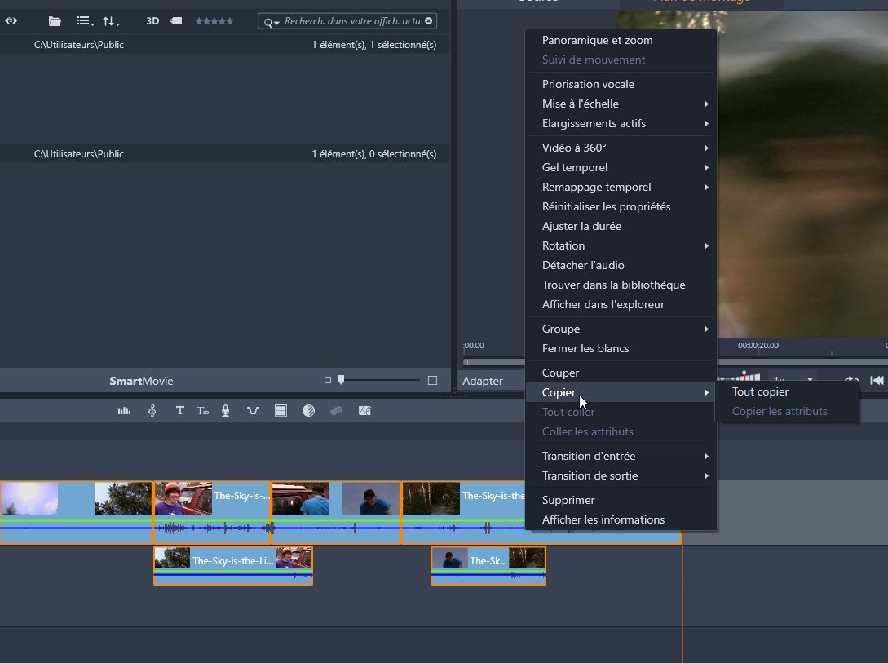Image resolution: width=888 pixels, height=663 pixels.
Task: Click the SmartMovie button
Action: [x=141, y=381]
